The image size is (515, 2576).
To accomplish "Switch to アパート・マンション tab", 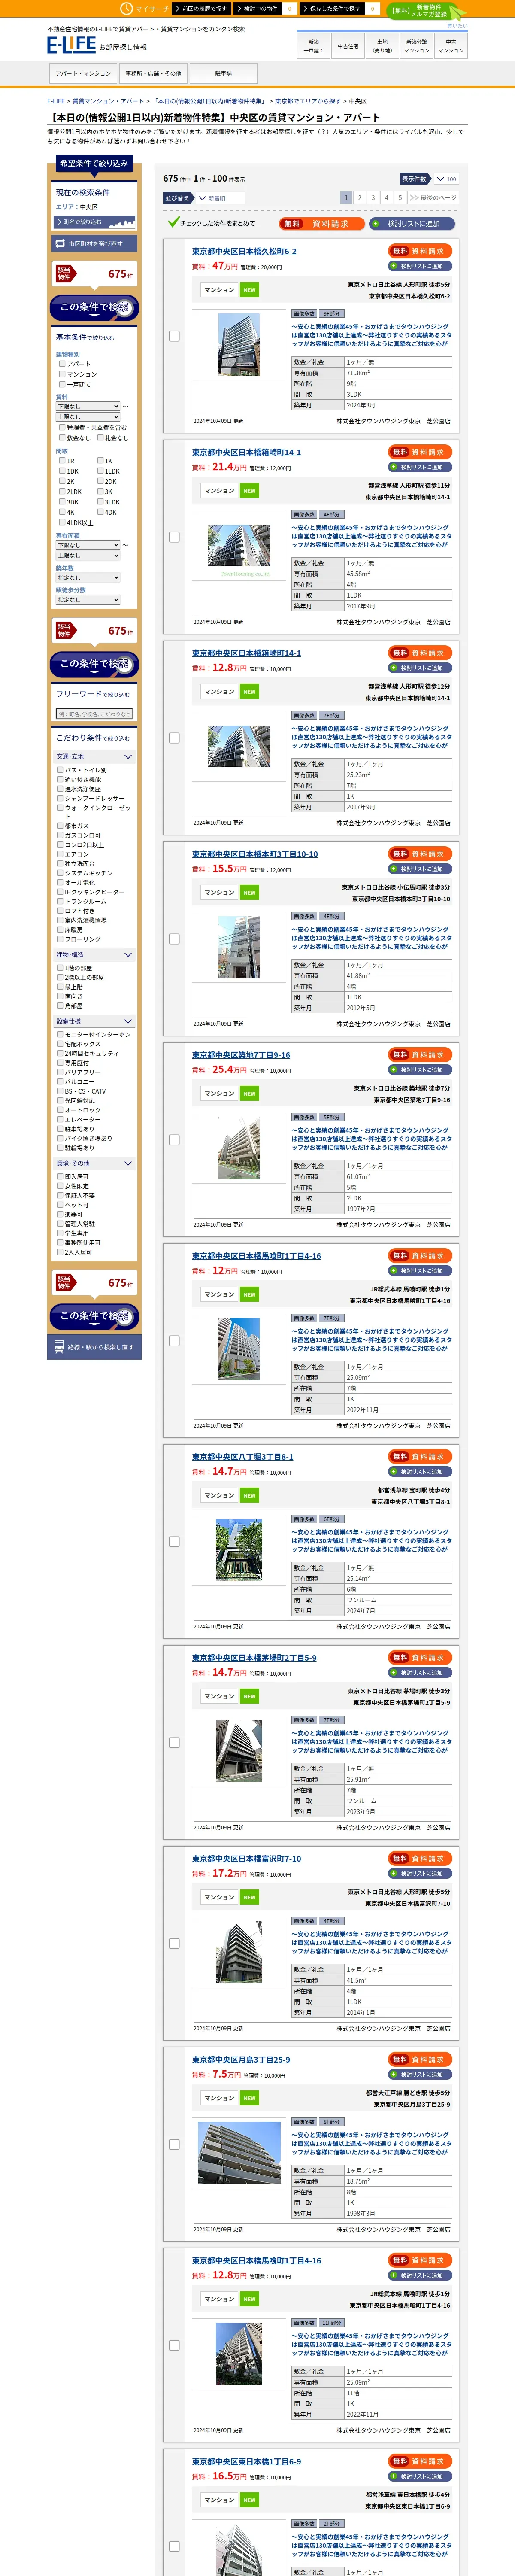I will pos(83,73).
